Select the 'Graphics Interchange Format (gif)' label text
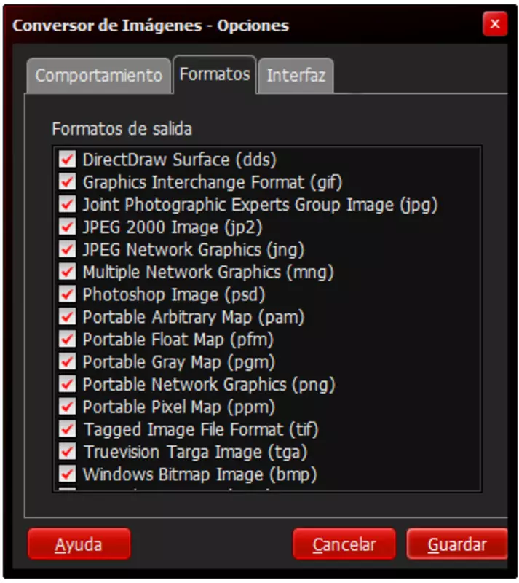The width and height of the screenshot is (519, 583). (x=212, y=182)
